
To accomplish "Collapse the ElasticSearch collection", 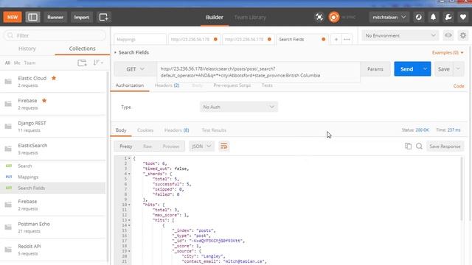I will click(x=52, y=149).
